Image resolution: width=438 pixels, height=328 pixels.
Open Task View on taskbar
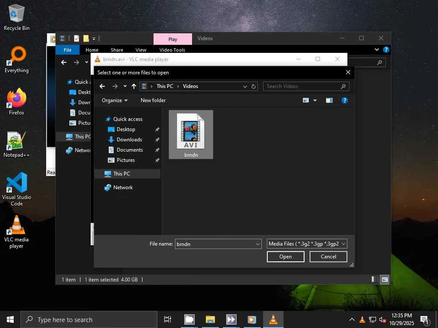point(168,319)
